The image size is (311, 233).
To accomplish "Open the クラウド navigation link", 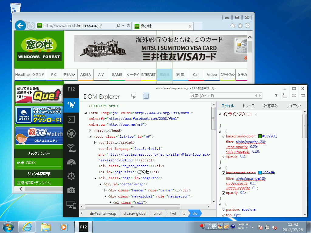I will click(x=38, y=75).
